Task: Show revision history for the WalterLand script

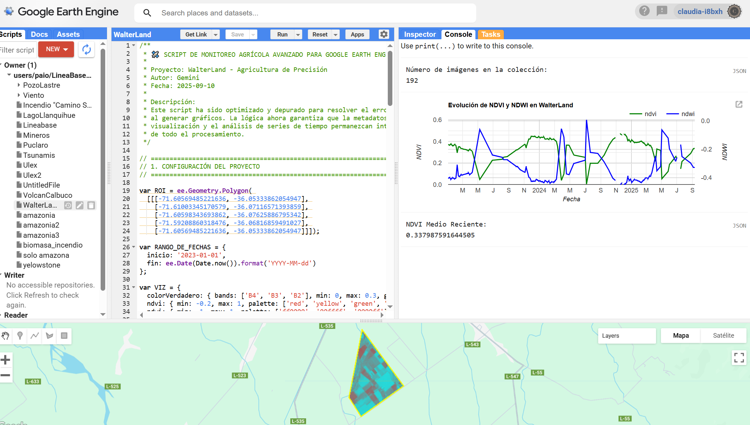Action: [68, 205]
